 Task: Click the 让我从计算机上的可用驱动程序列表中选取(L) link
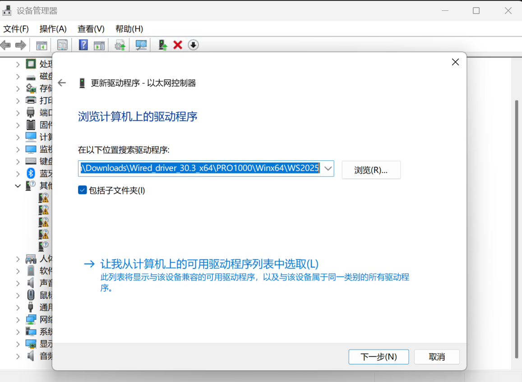coord(209,264)
